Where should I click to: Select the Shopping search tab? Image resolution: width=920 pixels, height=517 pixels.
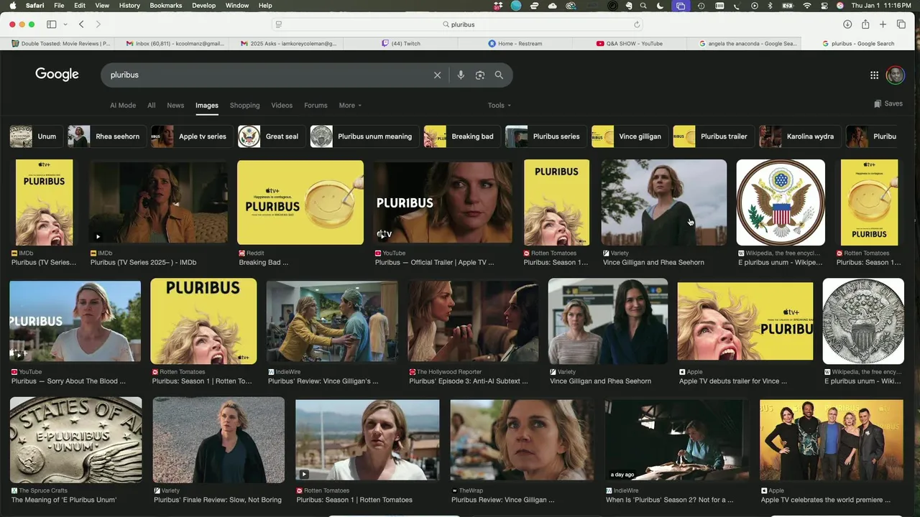point(244,106)
